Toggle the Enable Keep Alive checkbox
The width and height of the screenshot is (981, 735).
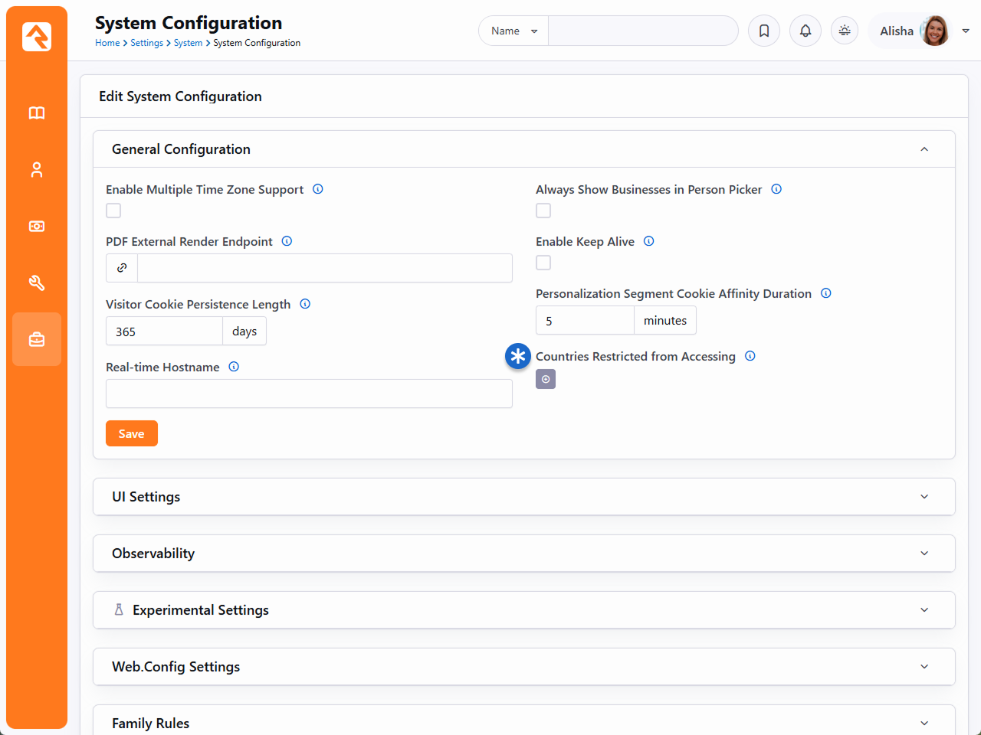[x=543, y=263]
